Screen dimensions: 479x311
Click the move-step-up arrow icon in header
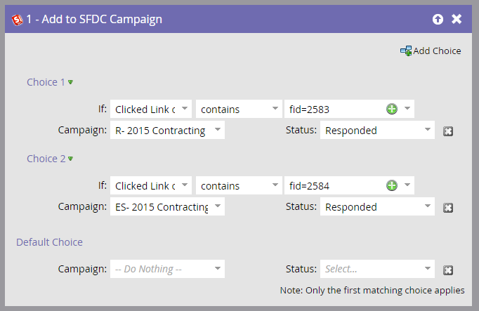click(x=438, y=19)
